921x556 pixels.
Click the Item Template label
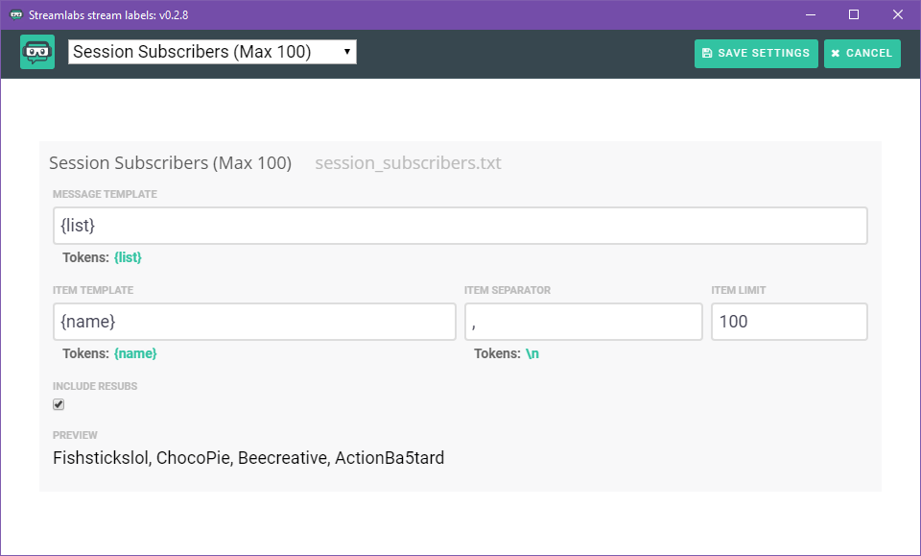(x=93, y=290)
